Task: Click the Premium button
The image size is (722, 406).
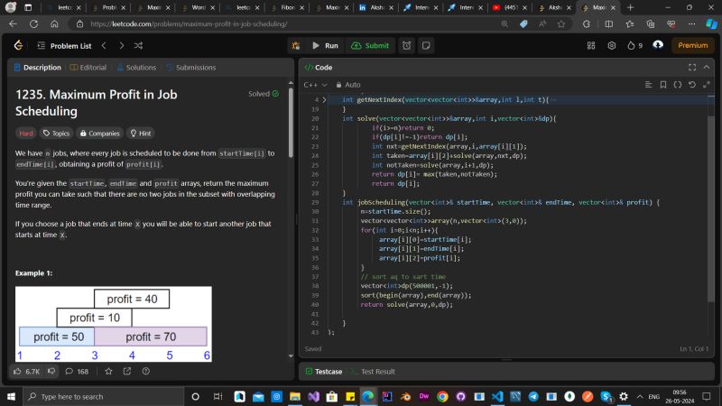Action: pyautogui.click(x=693, y=45)
